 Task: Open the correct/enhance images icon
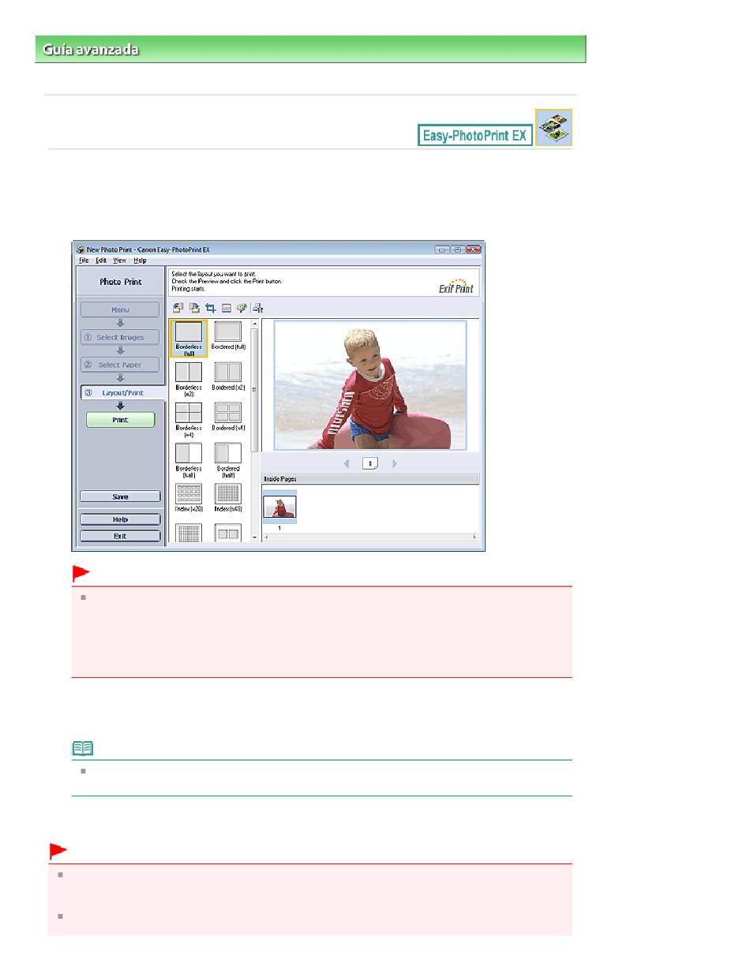(241, 308)
